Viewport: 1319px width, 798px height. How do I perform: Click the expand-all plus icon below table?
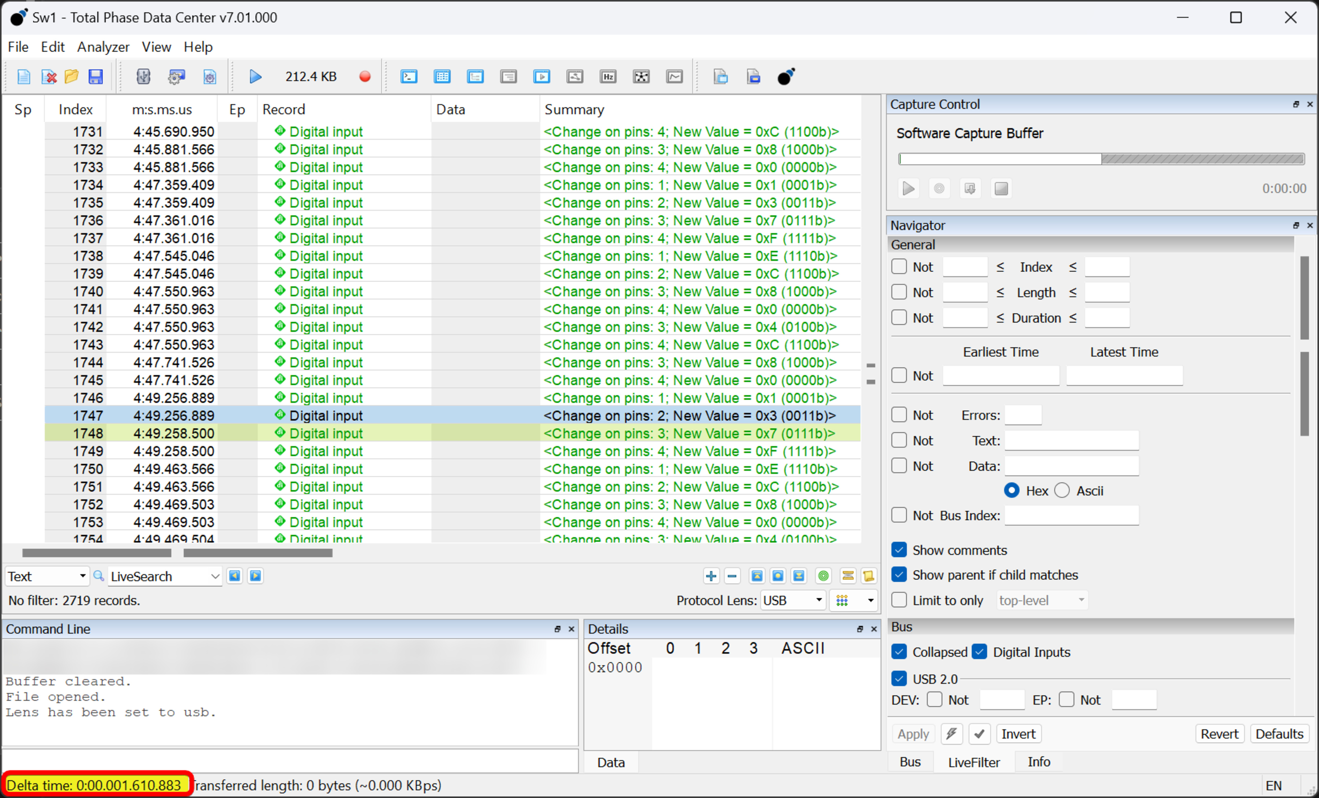point(711,576)
